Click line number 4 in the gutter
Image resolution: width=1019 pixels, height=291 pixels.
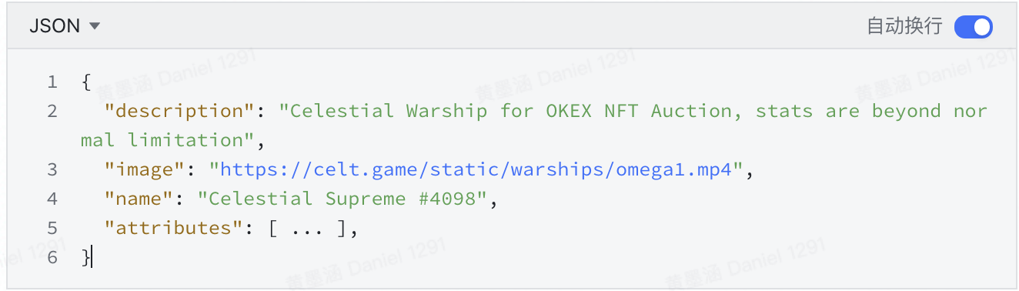(52, 199)
